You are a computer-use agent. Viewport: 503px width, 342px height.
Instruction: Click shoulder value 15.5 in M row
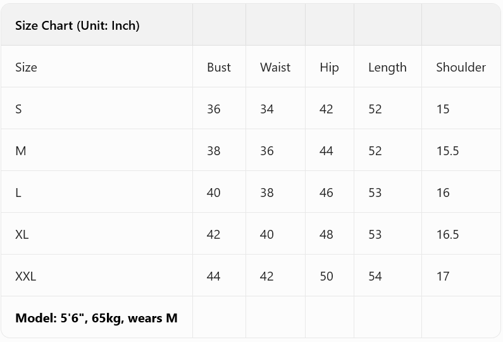447,151
